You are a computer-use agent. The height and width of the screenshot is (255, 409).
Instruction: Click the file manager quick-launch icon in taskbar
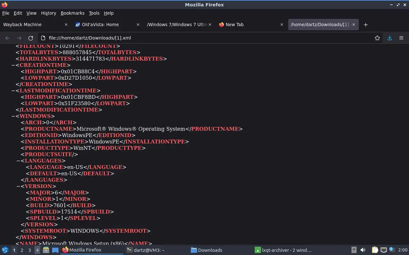point(46,250)
